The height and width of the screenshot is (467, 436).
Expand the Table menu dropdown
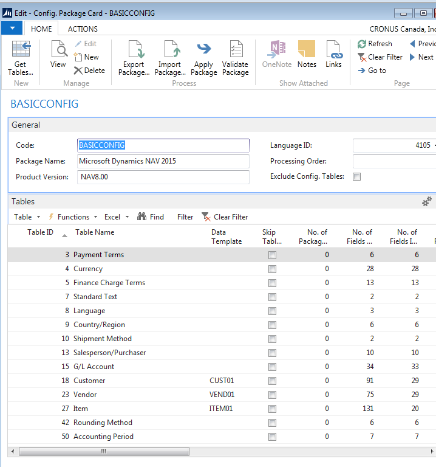(x=39, y=217)
